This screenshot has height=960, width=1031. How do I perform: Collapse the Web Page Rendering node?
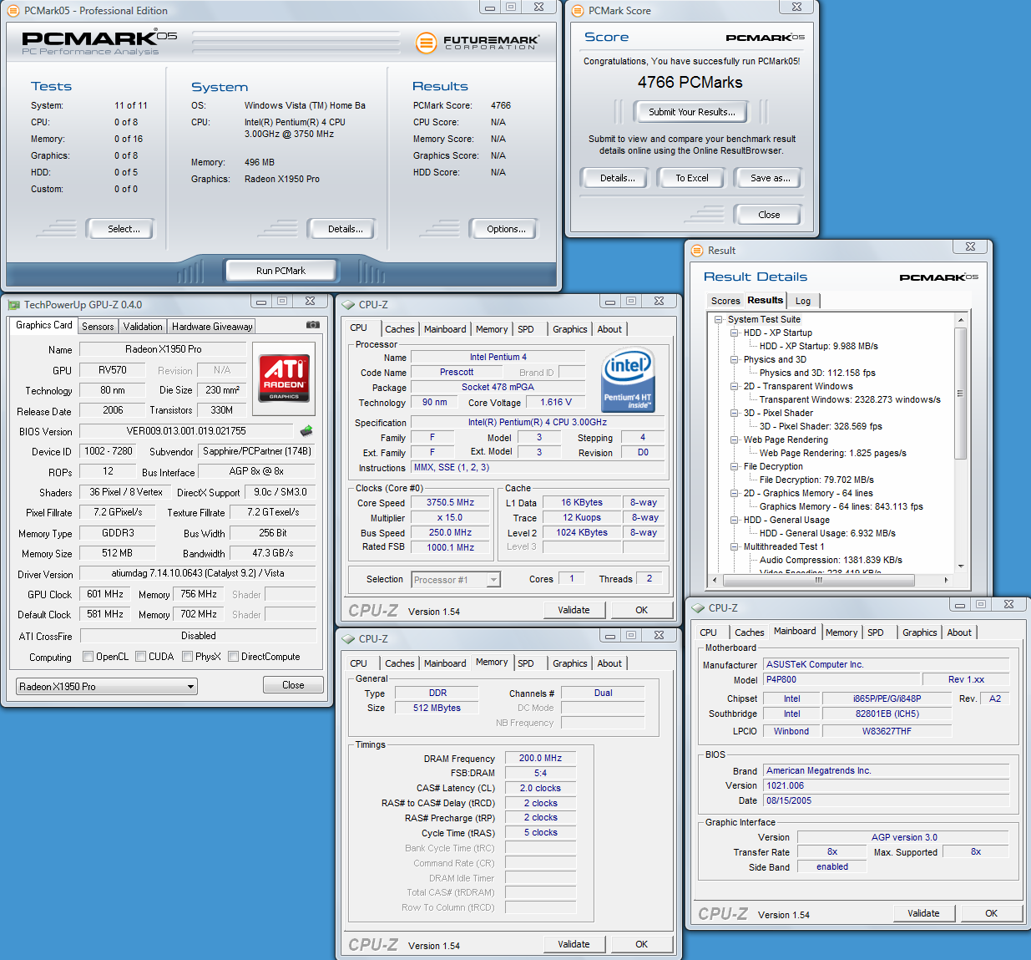[735, 439]
